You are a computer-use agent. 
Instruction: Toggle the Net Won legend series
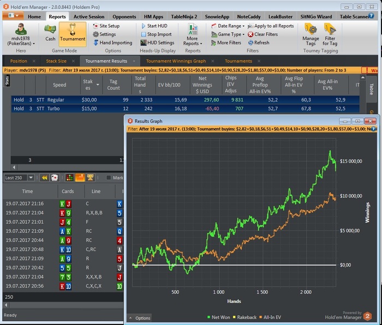click(218, 317)
